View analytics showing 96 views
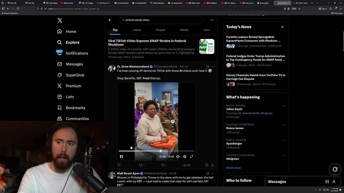The width and height of the screenshot is (344, 193). pyautogui.click(x=187, y=165)
